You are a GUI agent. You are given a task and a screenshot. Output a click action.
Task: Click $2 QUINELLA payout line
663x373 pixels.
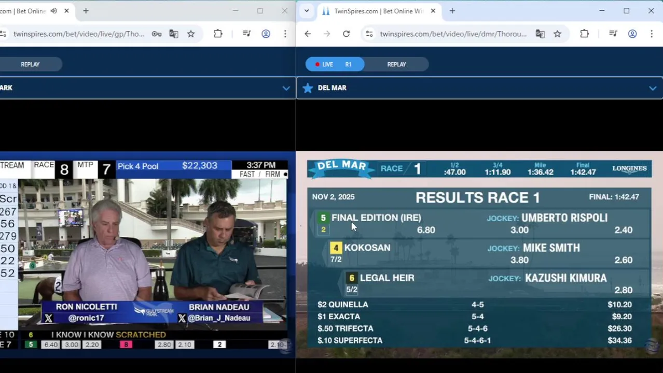tap(474, 305)
